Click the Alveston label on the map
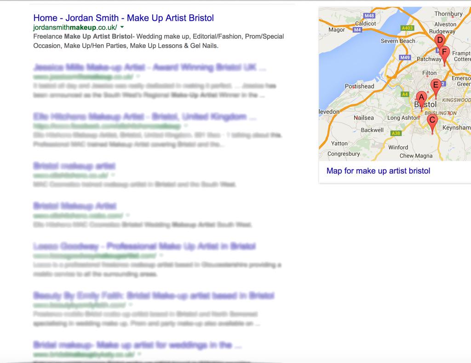Image resolution: width=471 pixels, height=363 pixels. click(x=445, y=24)
